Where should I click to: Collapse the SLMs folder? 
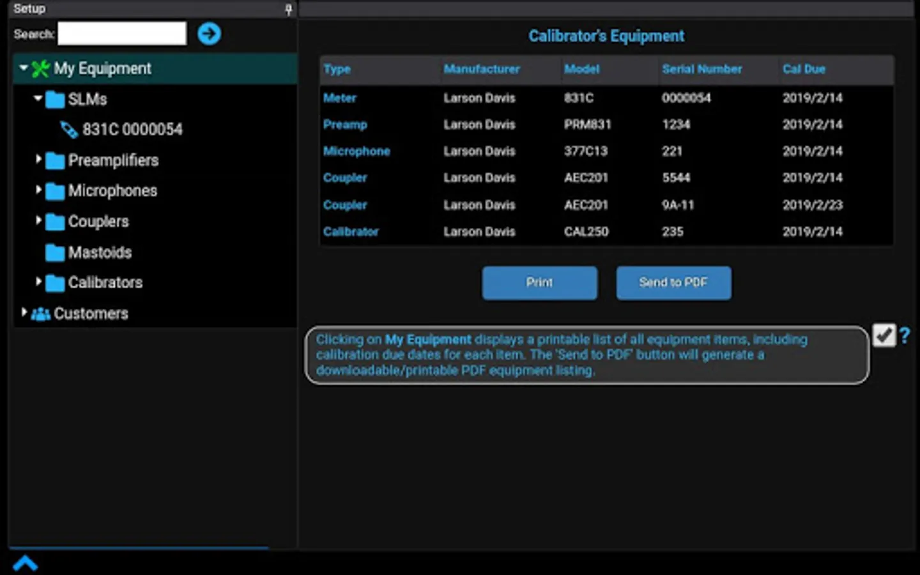click(x=38, y=98)
